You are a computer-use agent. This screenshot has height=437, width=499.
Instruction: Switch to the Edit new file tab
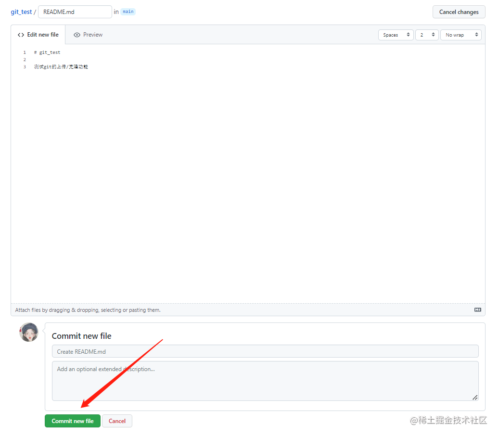(x=38, y=35)
